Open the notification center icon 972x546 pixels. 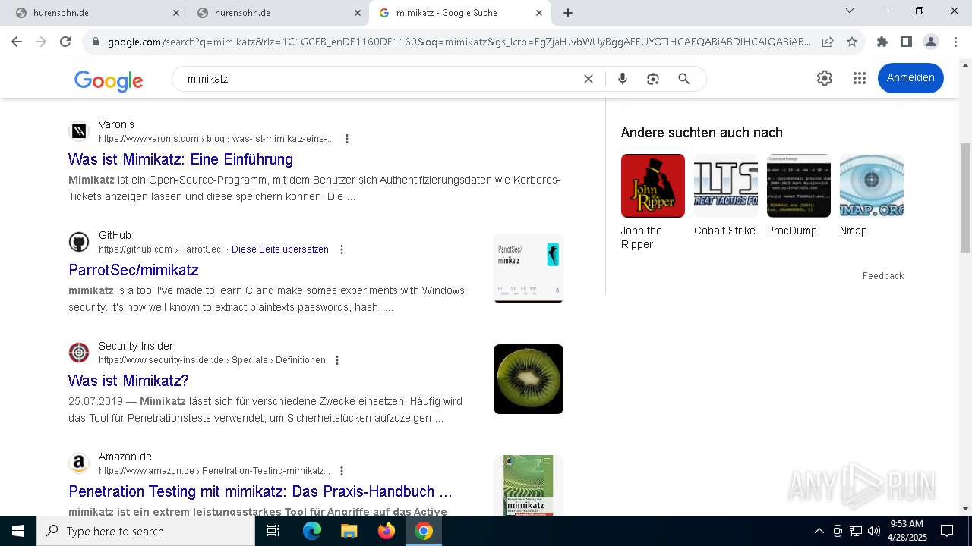point(947,531)
